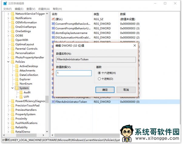The height and width of the screenshot is (144, 182).
Task: Click the (默认) string value icon
Action: point(53,19)
